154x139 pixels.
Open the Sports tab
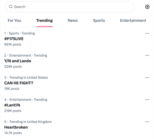pos(99,21)
